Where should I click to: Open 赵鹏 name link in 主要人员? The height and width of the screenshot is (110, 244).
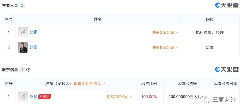pyautogui.click(x=34, y=32)
